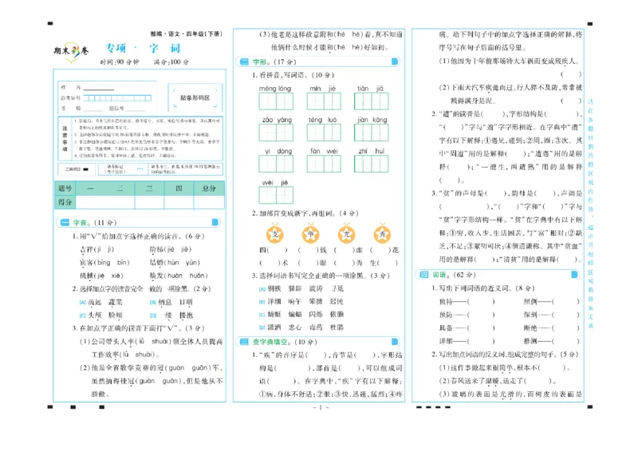
Task: Mark option D before 潇洒
Action: 262,327
